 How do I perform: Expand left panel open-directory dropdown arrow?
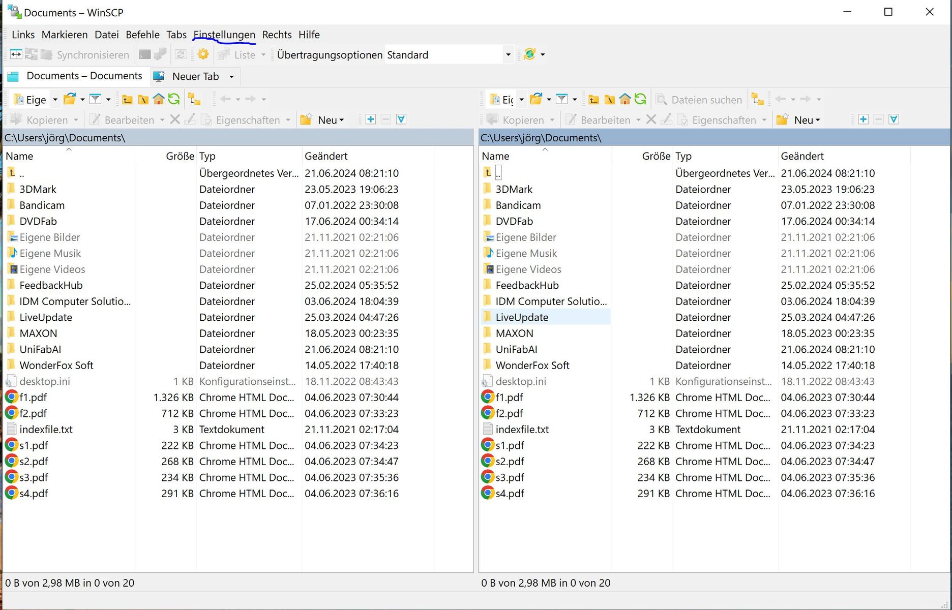click(82, 100)
